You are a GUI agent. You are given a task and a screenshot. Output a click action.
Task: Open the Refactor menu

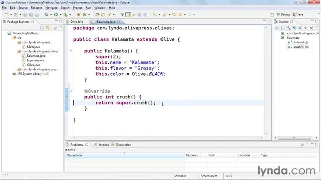pyautogui.click(x=36, y=8)
